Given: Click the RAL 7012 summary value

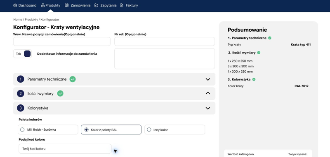Looking at the screenshot, I should coord(302,86).
